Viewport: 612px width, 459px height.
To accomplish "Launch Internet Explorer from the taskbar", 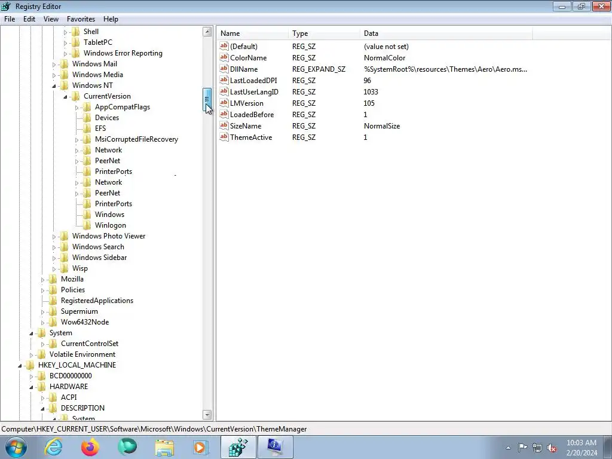I will click(x=53, y=447).
